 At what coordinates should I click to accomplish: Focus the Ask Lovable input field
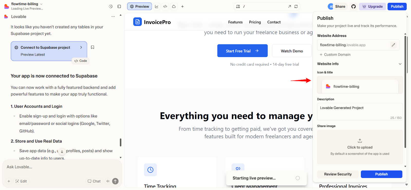62,167
